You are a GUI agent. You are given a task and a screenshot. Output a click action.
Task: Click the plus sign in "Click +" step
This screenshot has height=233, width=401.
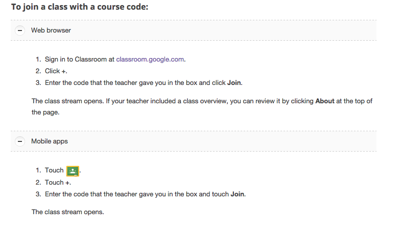click(64, 71)
